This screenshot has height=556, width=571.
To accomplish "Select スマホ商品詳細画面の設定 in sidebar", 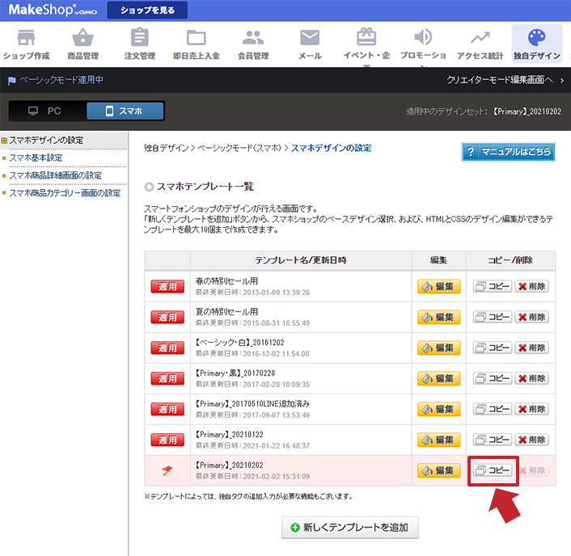I will coord(55,175).
